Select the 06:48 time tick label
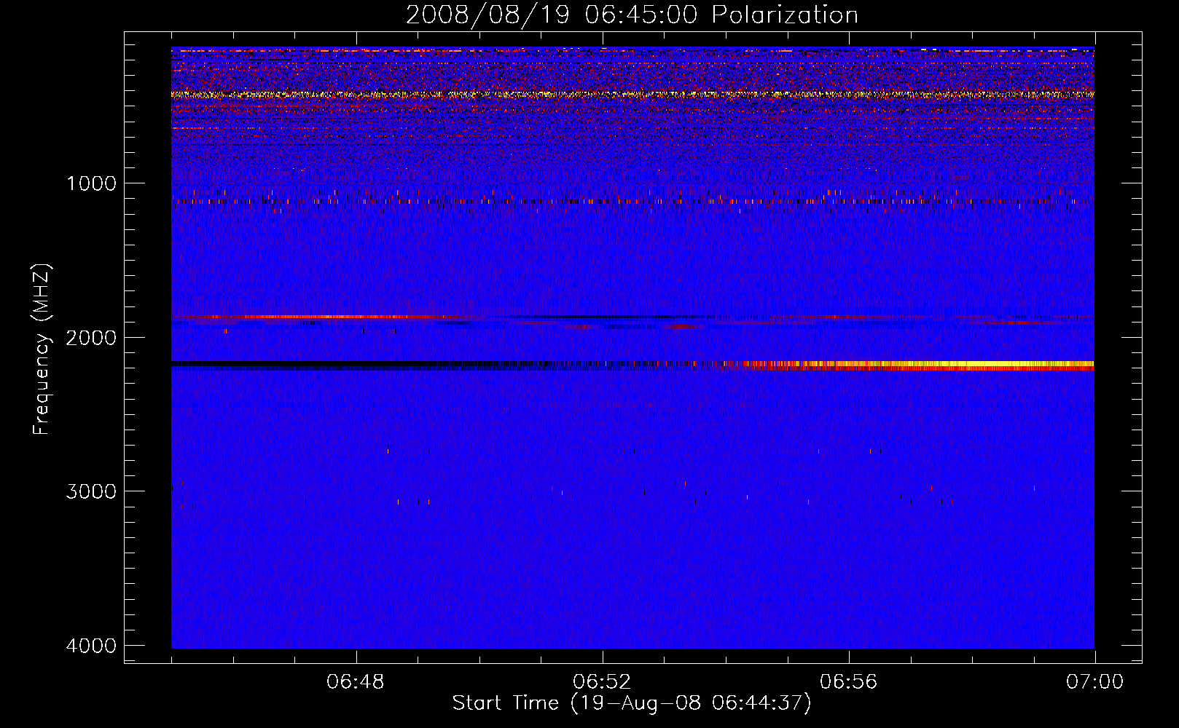1179x728 pixels. pyautogui.click(x=356, y=682)
